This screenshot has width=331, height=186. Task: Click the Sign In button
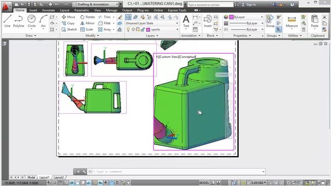249,5
